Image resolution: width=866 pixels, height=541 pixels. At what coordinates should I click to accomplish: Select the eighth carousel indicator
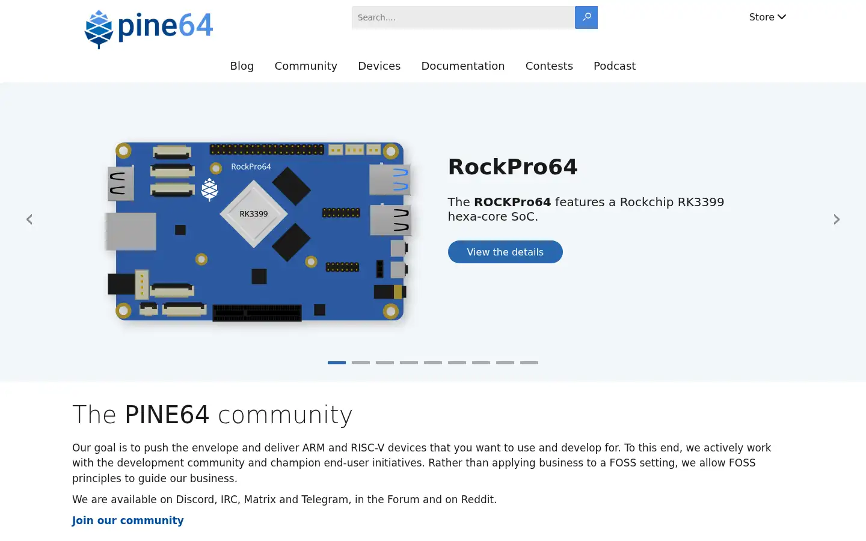coord(505,362)
